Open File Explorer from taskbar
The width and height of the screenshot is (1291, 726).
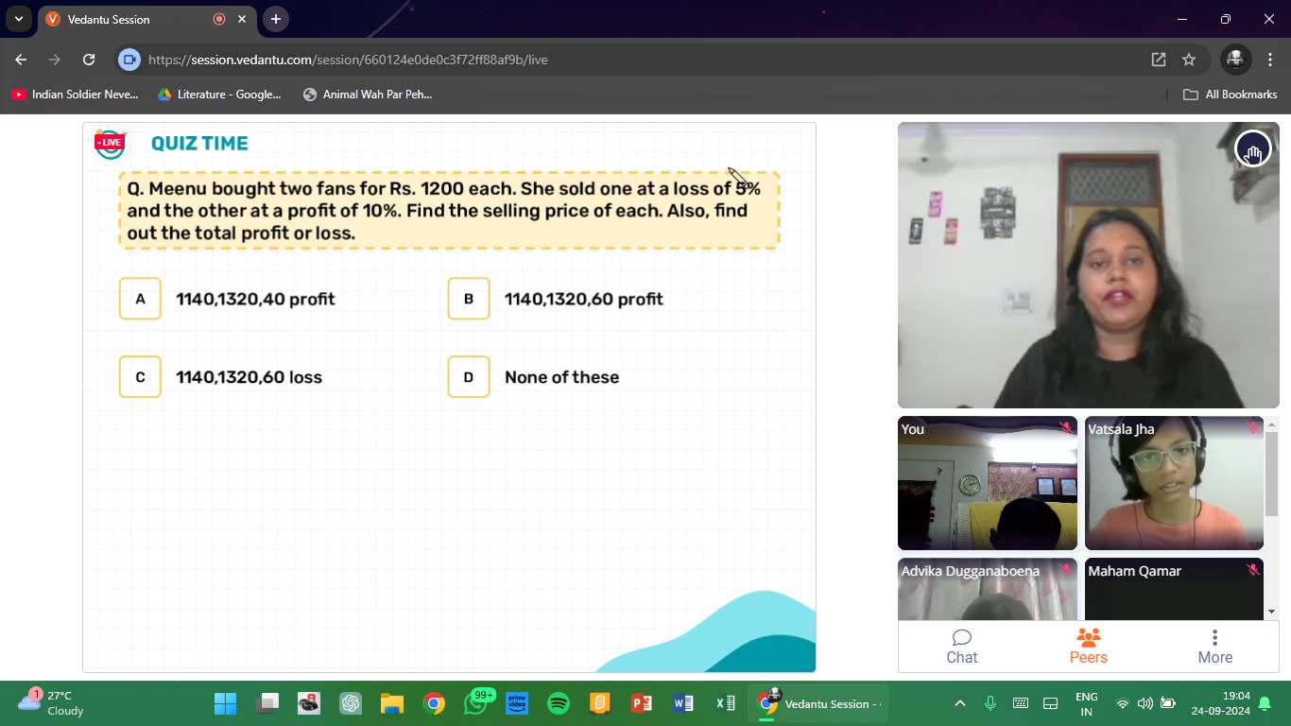[x=392, y=703]
